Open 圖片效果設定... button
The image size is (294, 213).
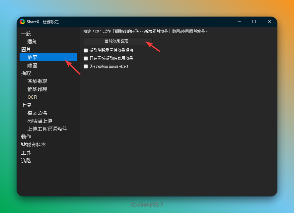click(x=118, y=41)
